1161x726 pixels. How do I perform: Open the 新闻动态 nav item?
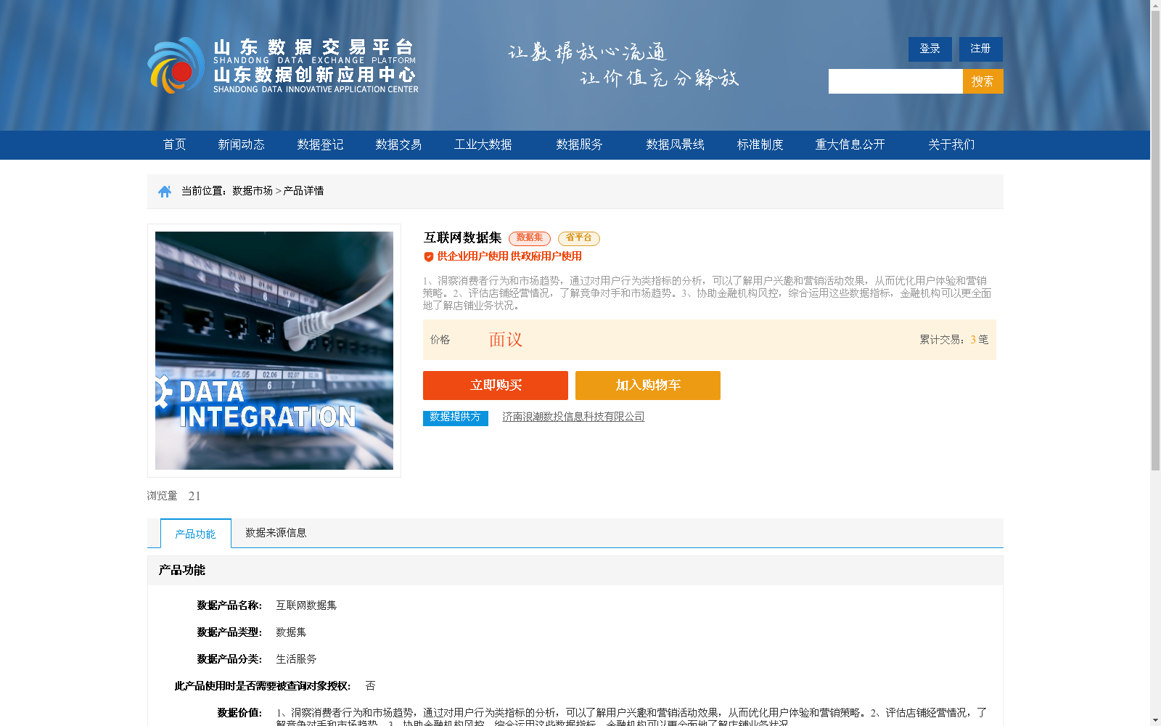(242, 144)
